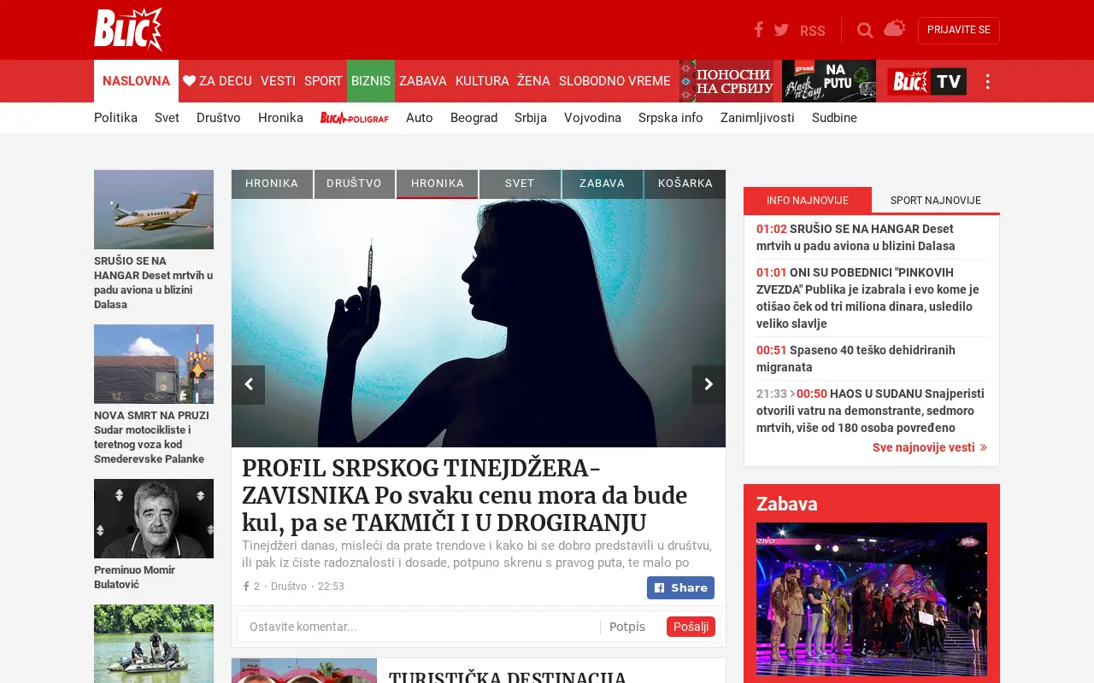Open the Politika subsection link
Viewport: 1094px width, 683px height.
115,118
